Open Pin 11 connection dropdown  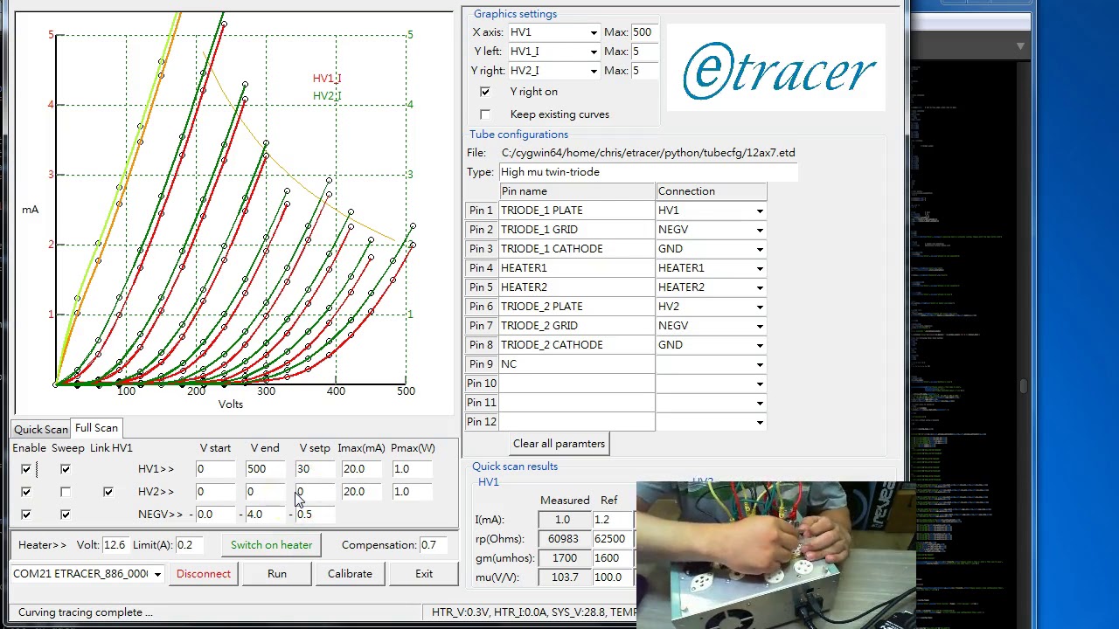click(712, 403)
